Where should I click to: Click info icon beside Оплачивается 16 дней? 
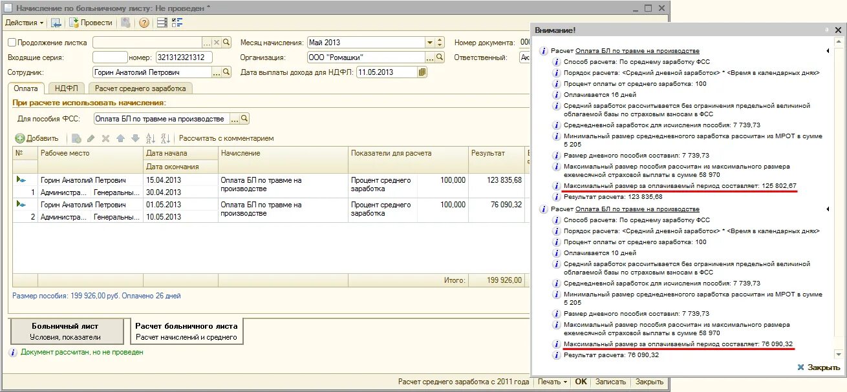pyautogui.click(x=557, y=95)
